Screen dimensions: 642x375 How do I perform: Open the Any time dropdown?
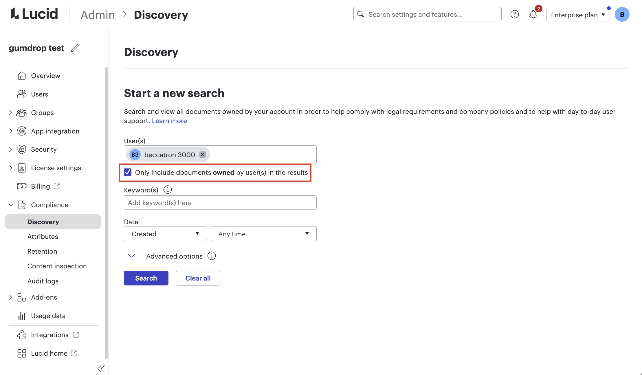[x=263, y=234]
